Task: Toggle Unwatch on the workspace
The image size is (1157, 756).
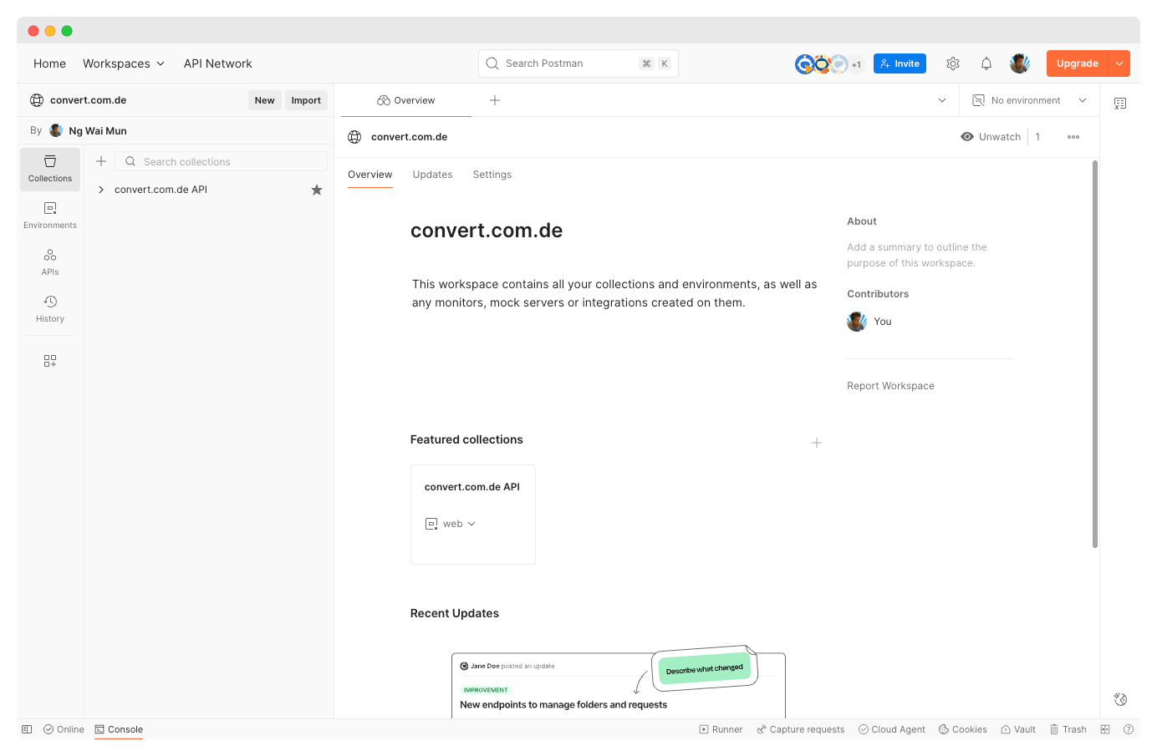Action: click(x=991, y=137)
